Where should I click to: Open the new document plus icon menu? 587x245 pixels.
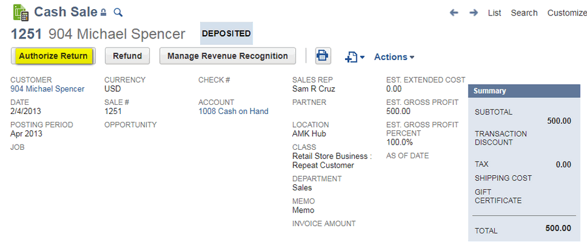point(355,57)
